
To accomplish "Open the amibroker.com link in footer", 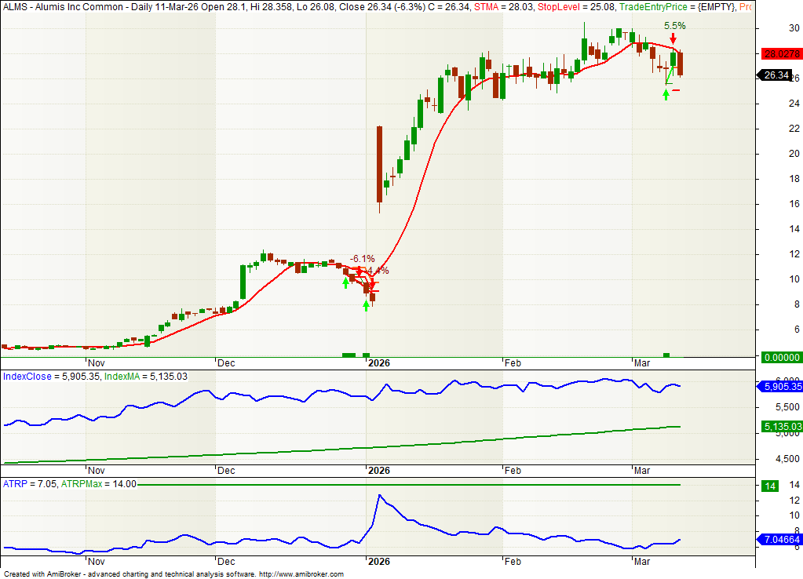I will (301, 574).
